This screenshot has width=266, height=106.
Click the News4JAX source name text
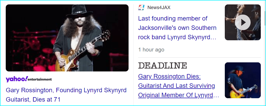tap(159, 8)
